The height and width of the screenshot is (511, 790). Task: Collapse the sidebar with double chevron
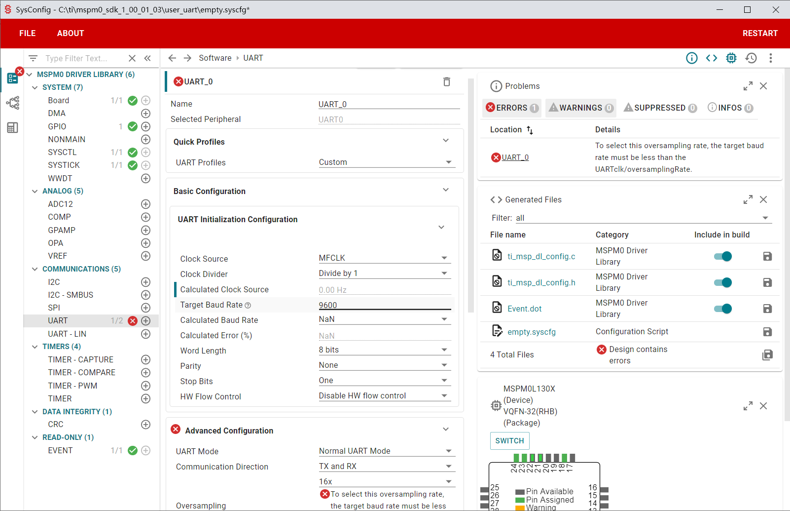[x=147, y=58]
